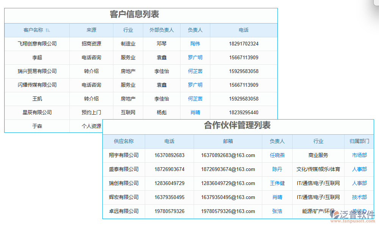Screen dimensions: 379x227
Task: Open 陈丹 link in 盛泰有限公司 row
Action: (x=277, y=169)
